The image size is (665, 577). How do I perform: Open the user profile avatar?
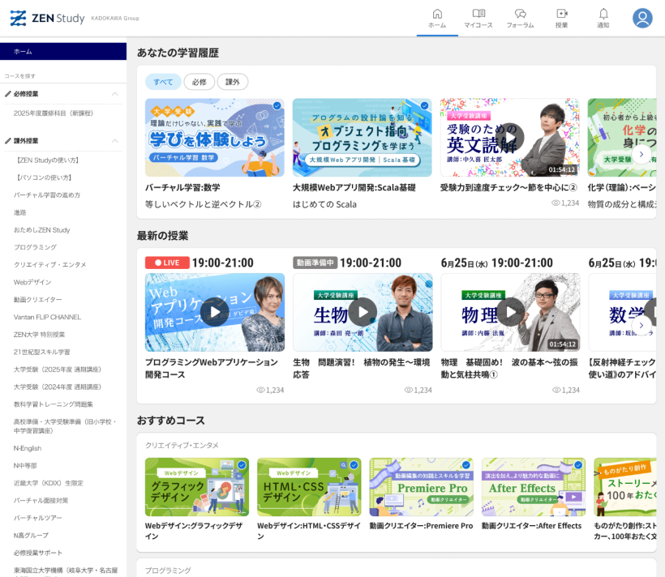coord(642,18)
